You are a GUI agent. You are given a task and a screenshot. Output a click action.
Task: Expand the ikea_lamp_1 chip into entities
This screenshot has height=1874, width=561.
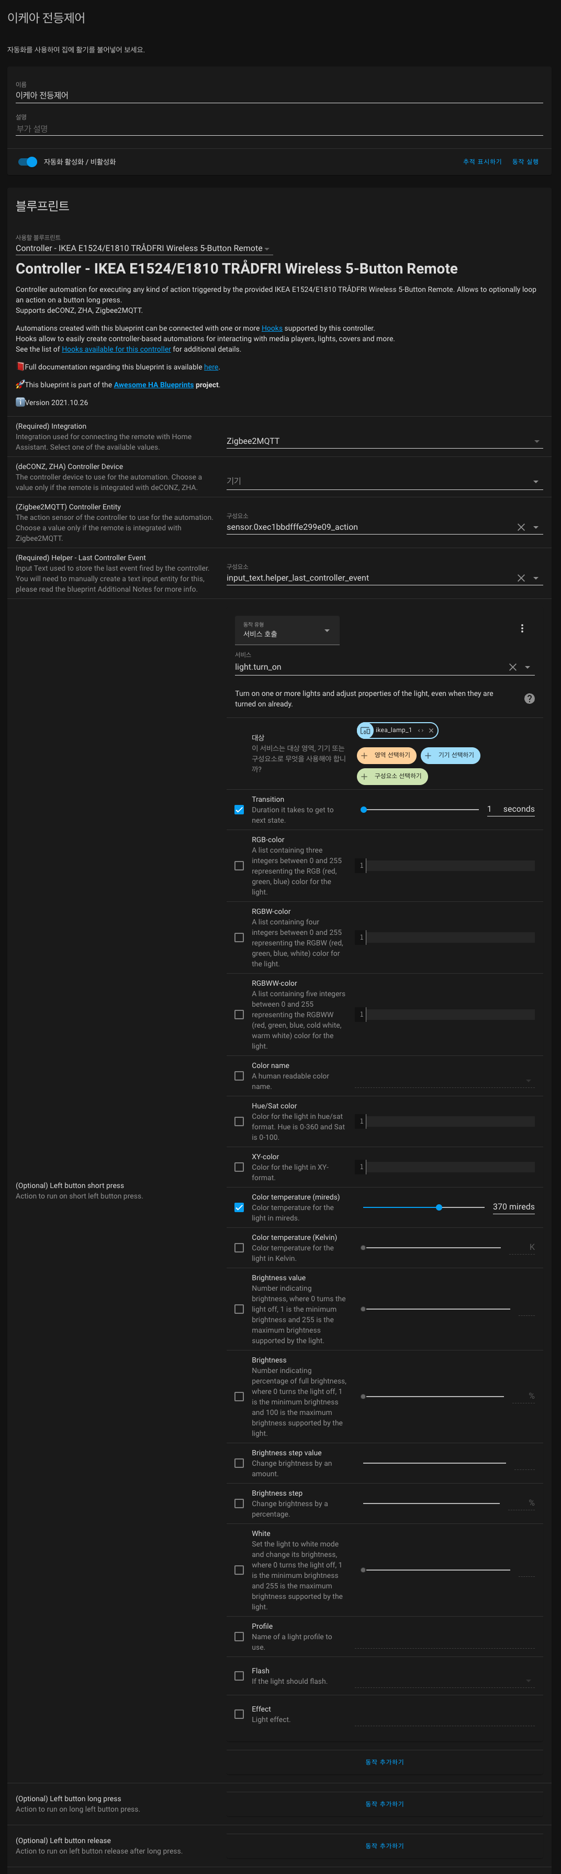click(420, 731)
